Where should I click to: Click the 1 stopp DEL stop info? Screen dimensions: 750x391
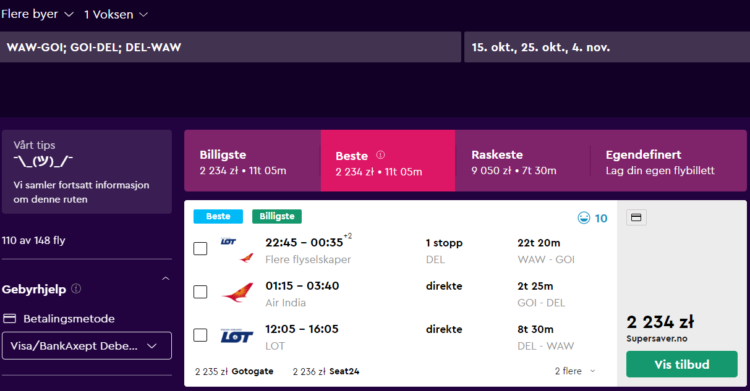[444, 251]
